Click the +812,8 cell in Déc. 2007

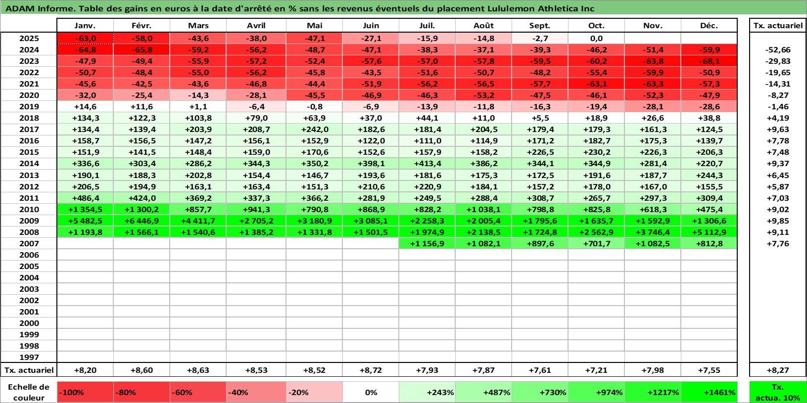pyautogui.click(x=709, y=243)
